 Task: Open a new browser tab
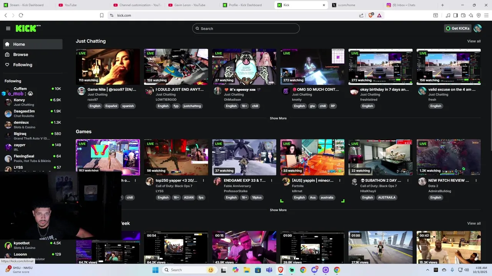[442, 5]
